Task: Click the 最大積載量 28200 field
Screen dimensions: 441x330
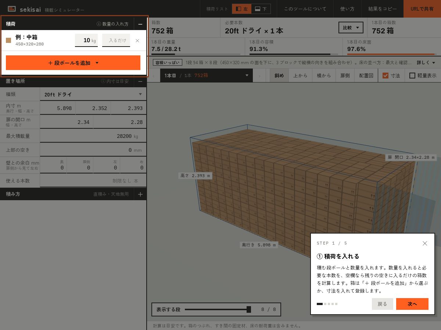Action: coord(93,136)
